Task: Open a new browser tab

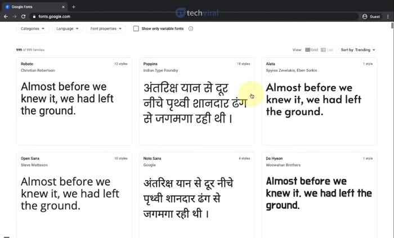Action: pos(74,7)
